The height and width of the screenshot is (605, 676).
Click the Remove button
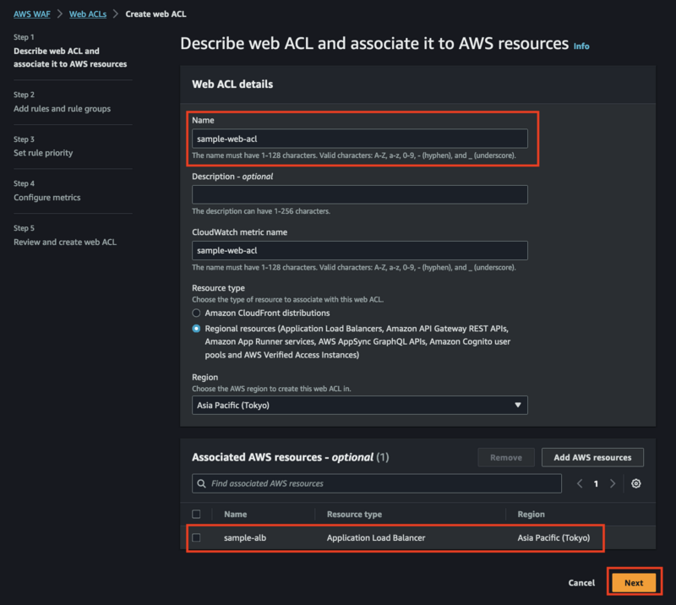pos(506,457)
